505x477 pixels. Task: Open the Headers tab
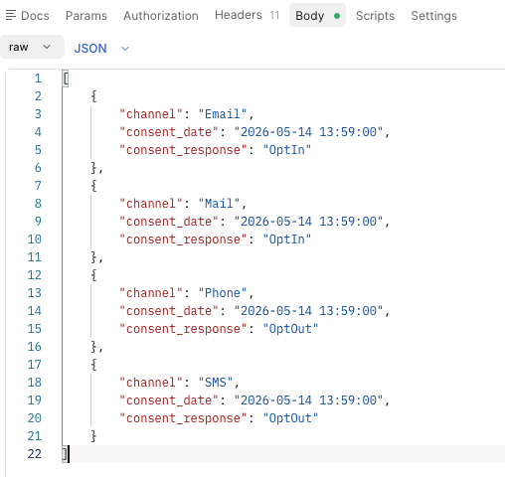(247, 15)
